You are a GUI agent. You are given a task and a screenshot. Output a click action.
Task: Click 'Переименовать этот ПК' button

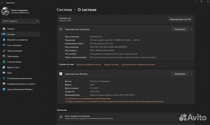tap(180, 20)
